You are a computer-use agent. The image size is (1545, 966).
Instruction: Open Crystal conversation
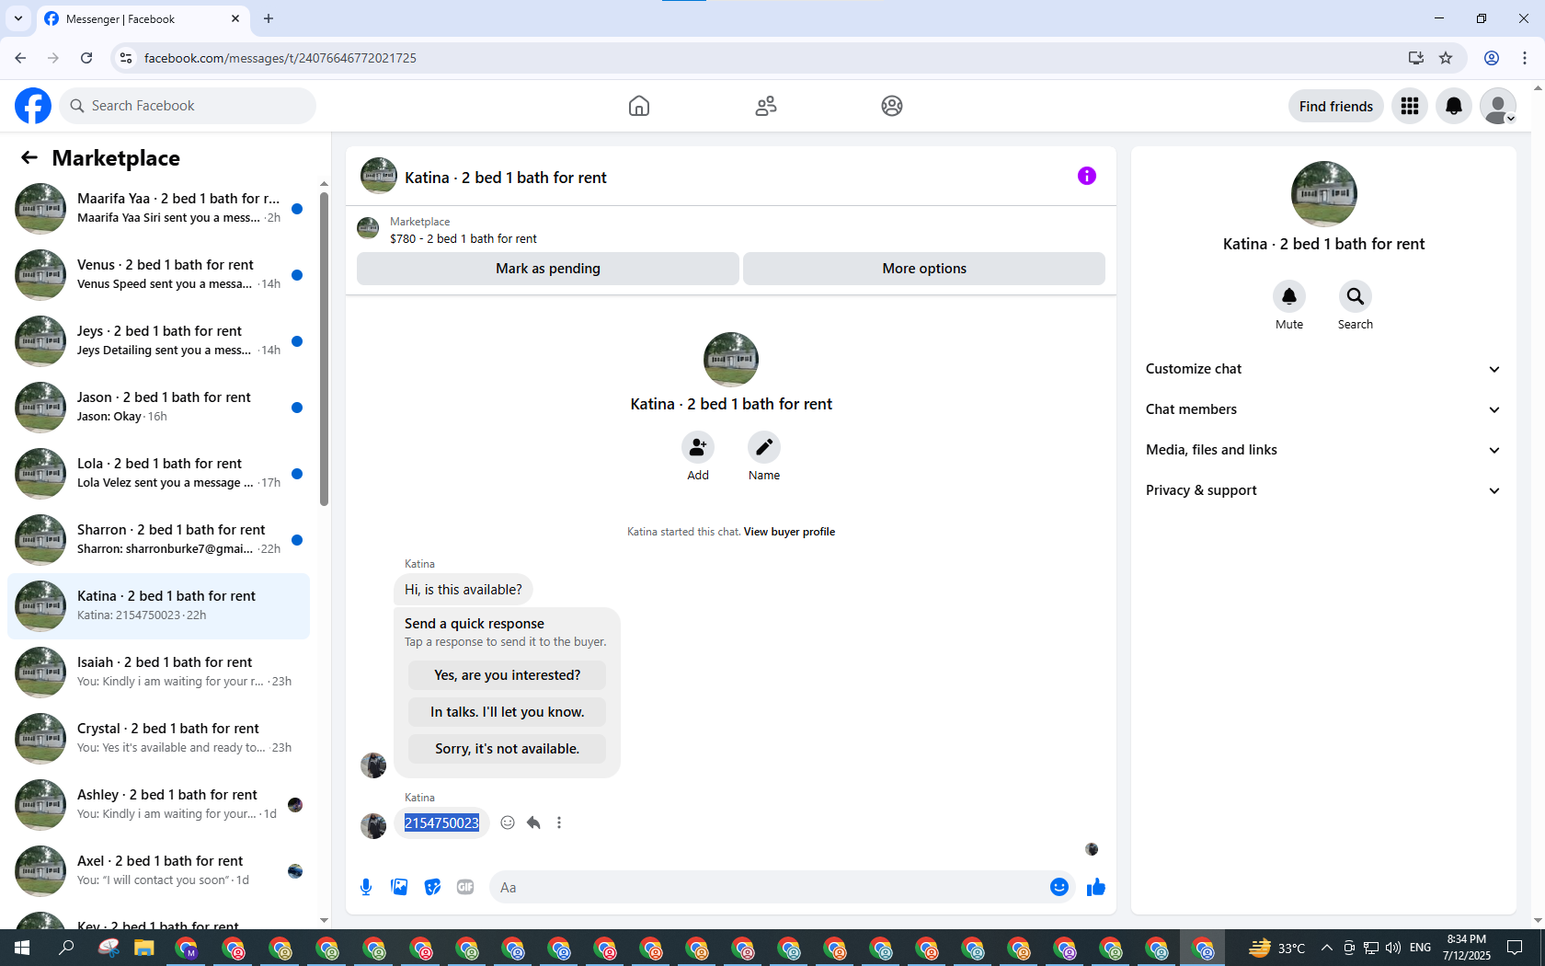click(158, 739)
